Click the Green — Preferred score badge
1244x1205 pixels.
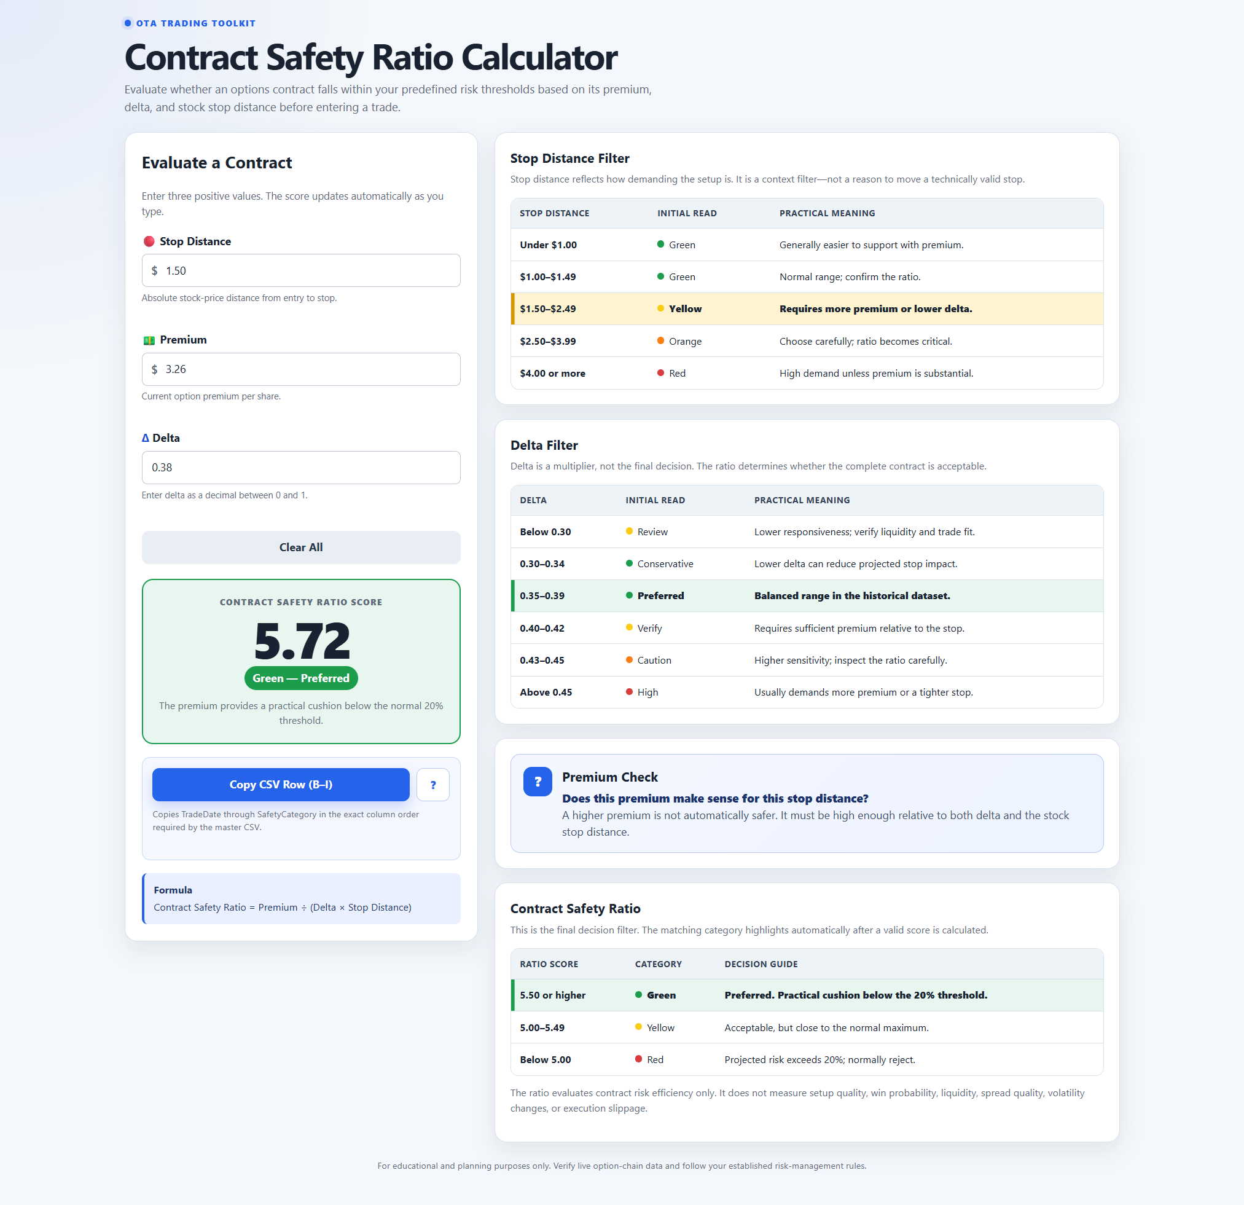pos(301,678)
